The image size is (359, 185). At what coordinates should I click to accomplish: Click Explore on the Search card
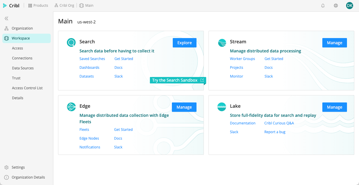tap(184, 43)
